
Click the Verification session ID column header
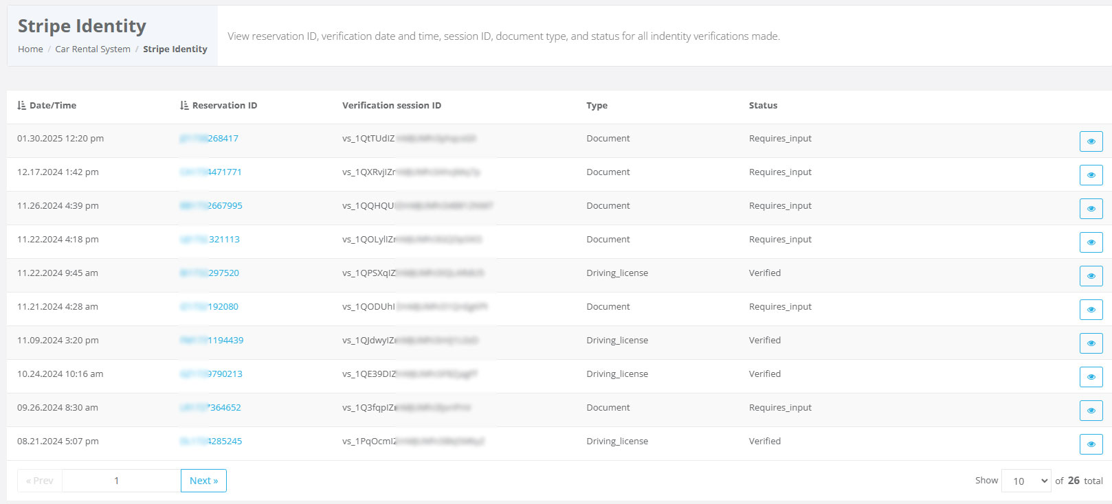392,106
